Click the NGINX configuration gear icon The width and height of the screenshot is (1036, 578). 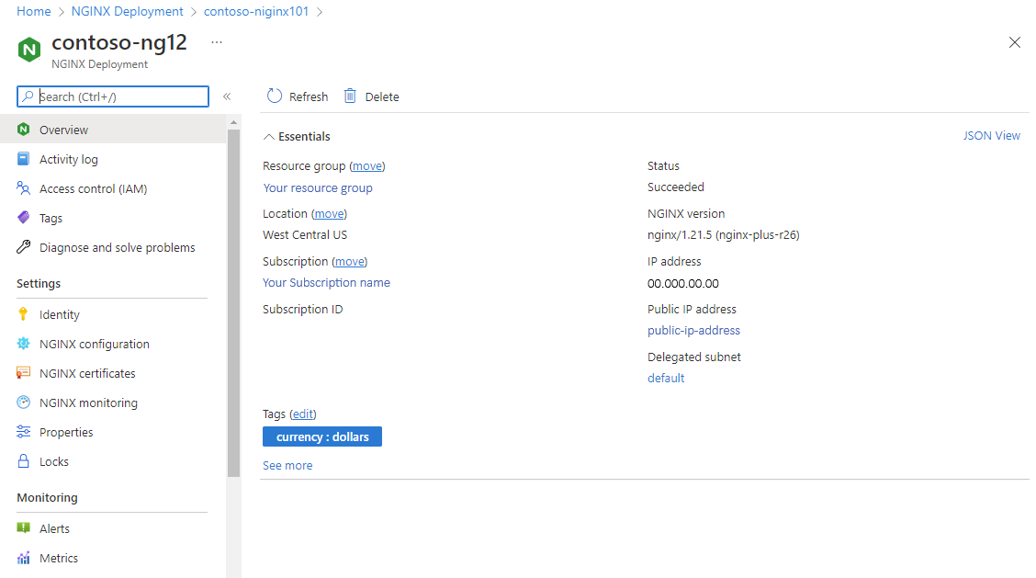24,344
